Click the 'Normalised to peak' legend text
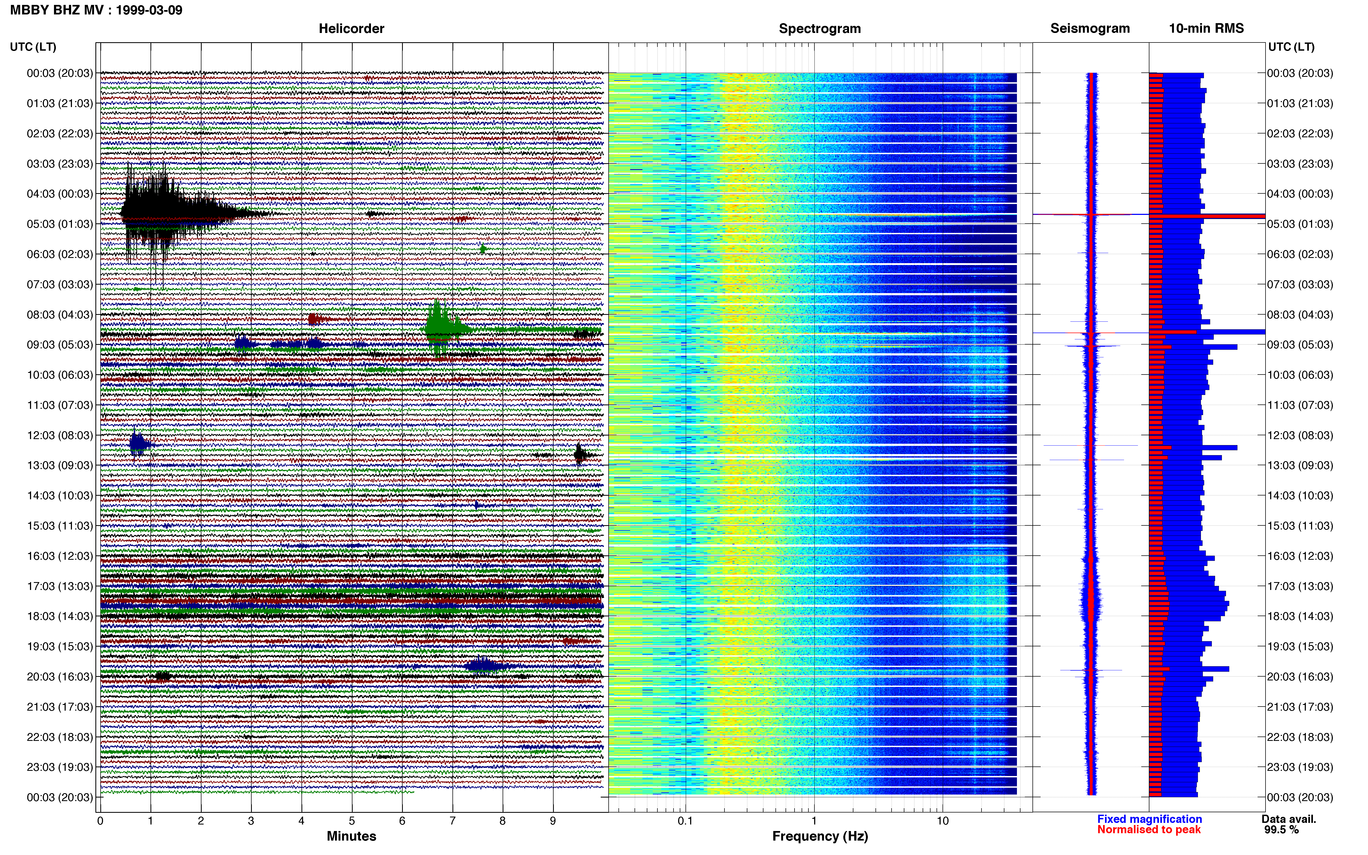This screenshot has height=855, width=1368. 1149,830
